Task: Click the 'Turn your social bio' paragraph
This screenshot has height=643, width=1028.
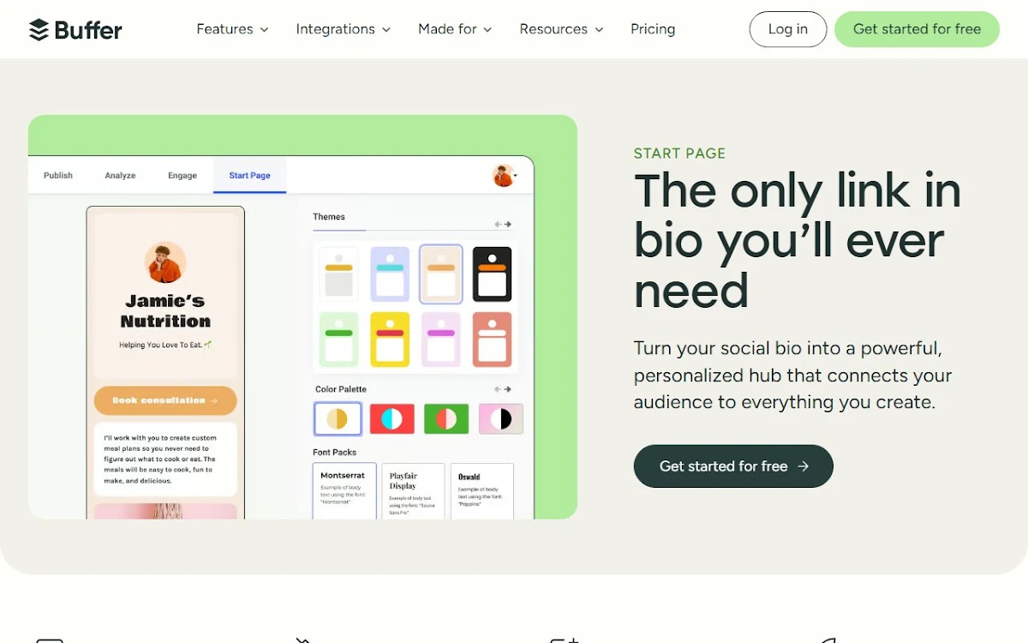Action: tap(792, 376)
